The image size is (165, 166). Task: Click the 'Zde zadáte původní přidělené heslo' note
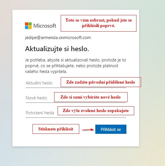(x=101, y=82)
